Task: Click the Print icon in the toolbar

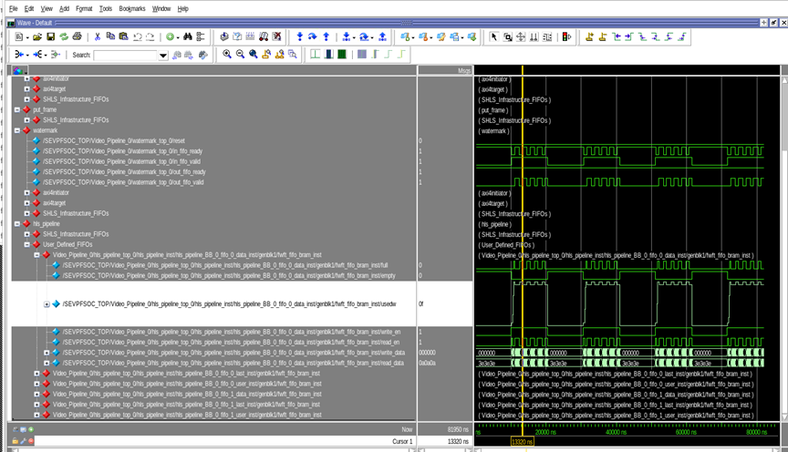Action: (77, 36)
